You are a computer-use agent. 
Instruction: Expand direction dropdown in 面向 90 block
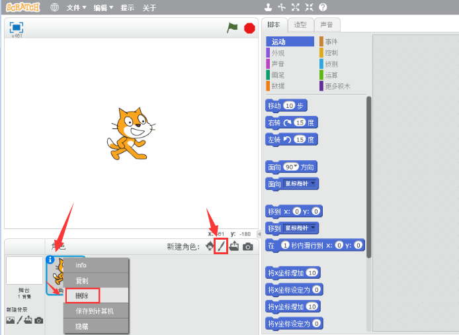coord(296,166)
